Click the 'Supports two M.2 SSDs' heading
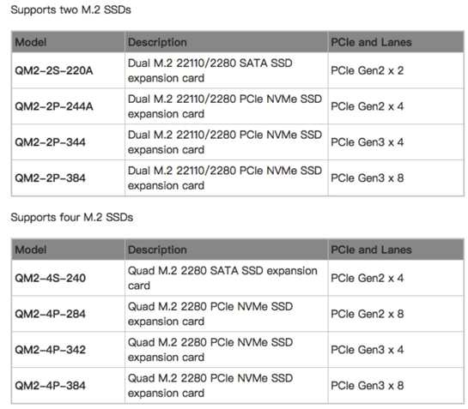Viewport: 468px width, 409px height. pos(70,9)
